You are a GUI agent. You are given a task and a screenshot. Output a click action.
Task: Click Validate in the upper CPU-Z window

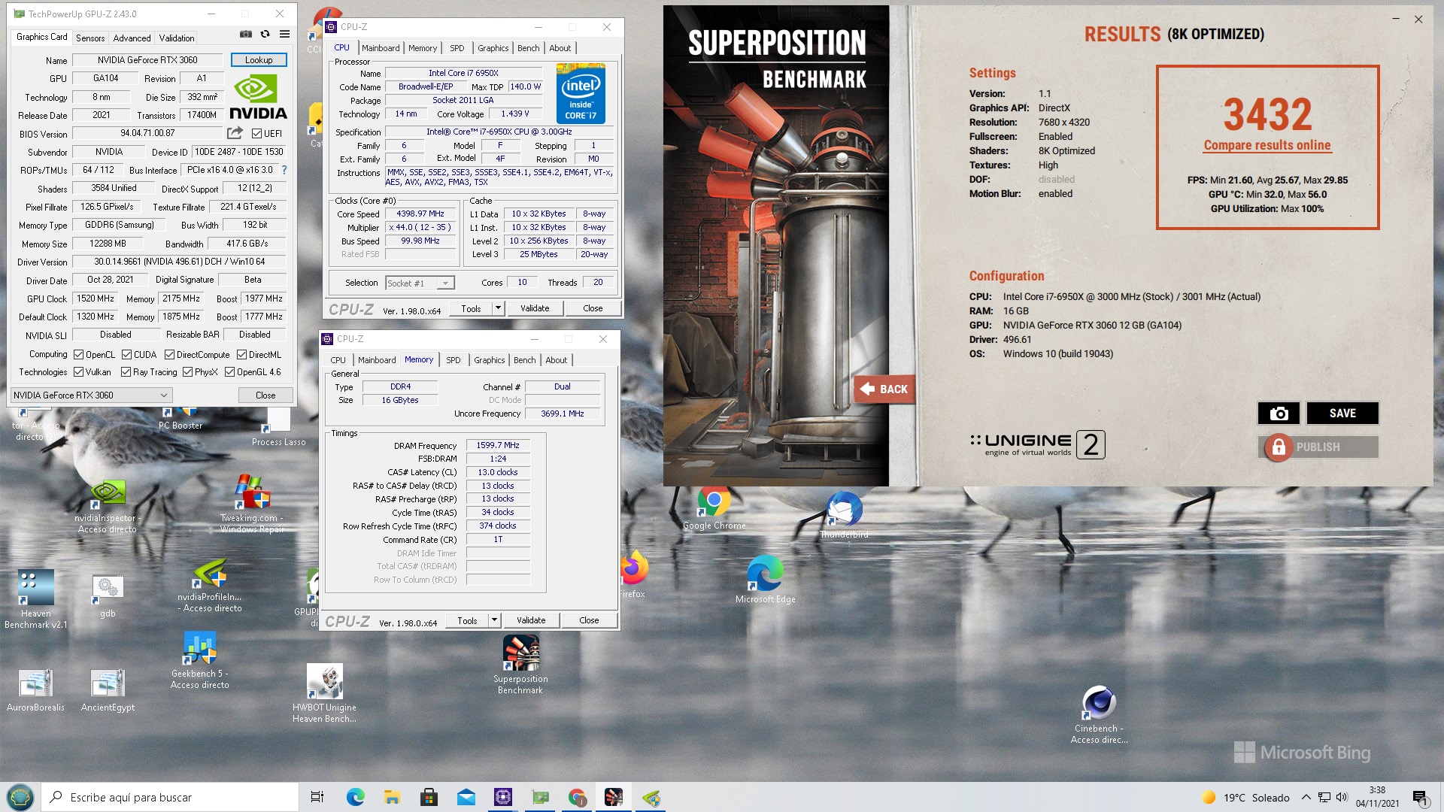point(535,308)
